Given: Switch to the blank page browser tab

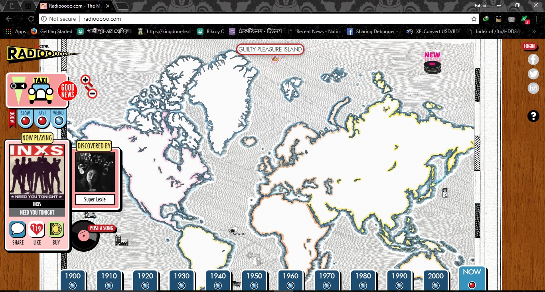Looking at the screenshot, I should (12, 6).
